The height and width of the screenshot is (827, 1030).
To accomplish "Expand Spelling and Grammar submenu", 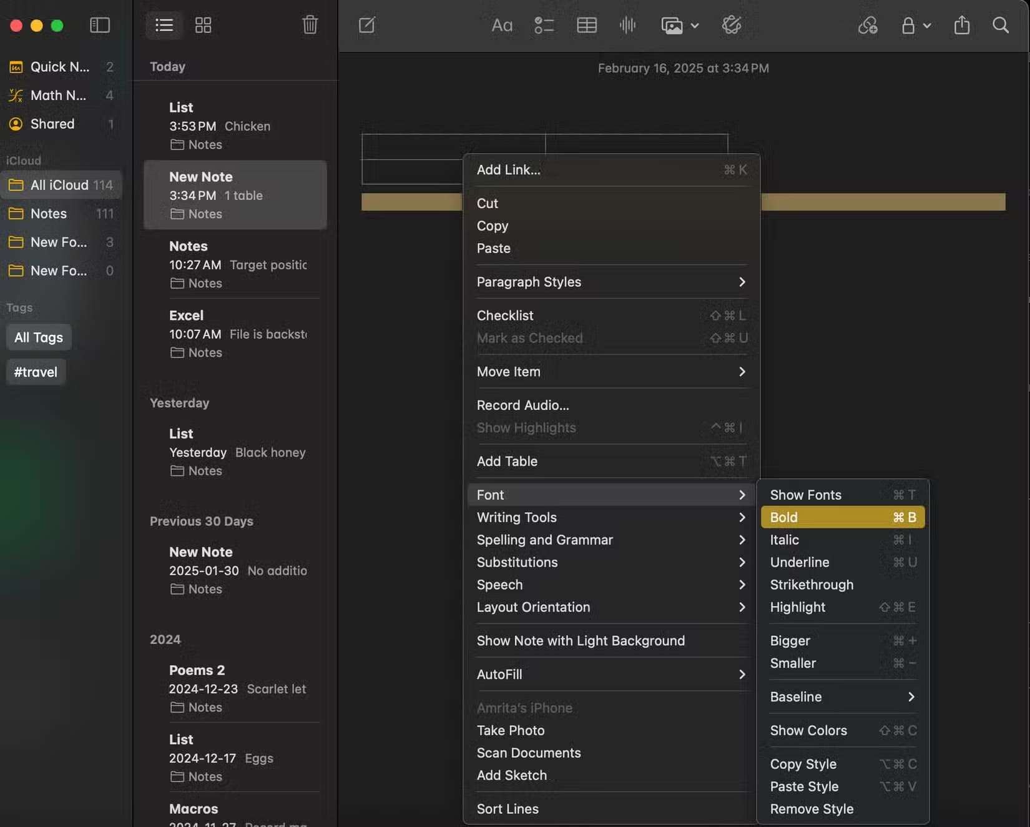I will coord(611,540).
